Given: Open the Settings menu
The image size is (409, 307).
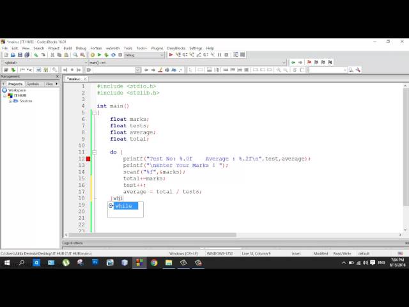Looking at the screenshot, I should (196, 48).
